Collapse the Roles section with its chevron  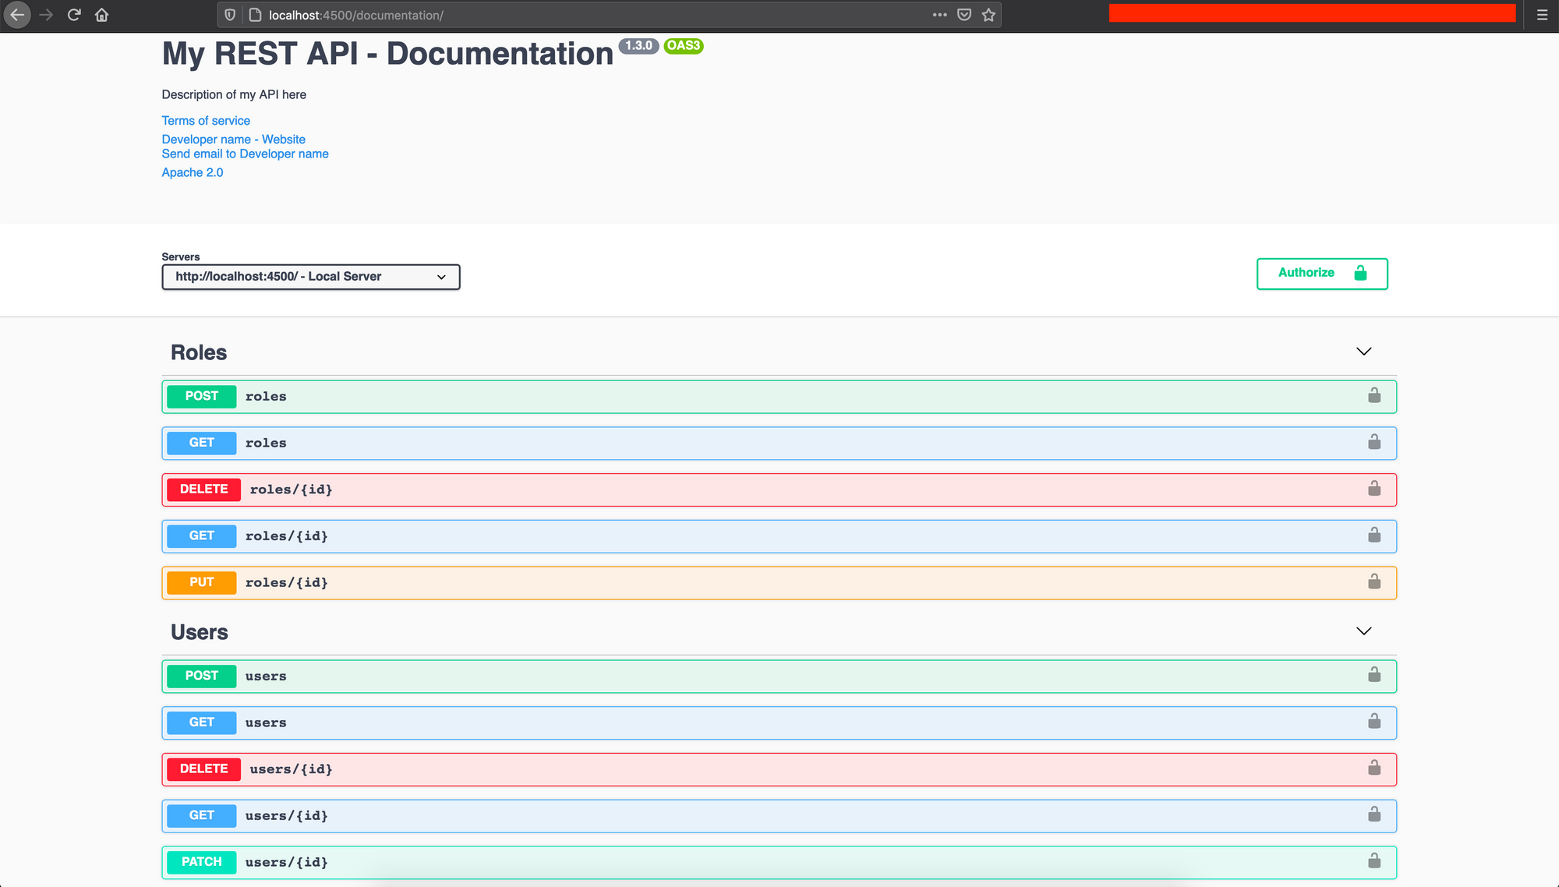click(1363, 351)
